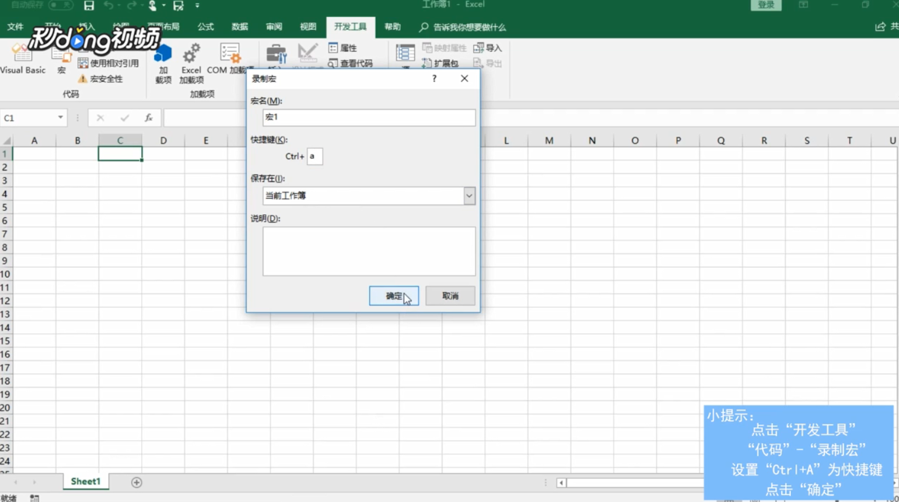Select the Developer (开发工具) tab

point(350,27)
